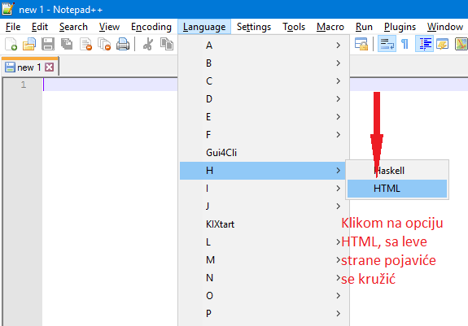
Task: Expand the A languages submenu
Action: tap(265, 46)
